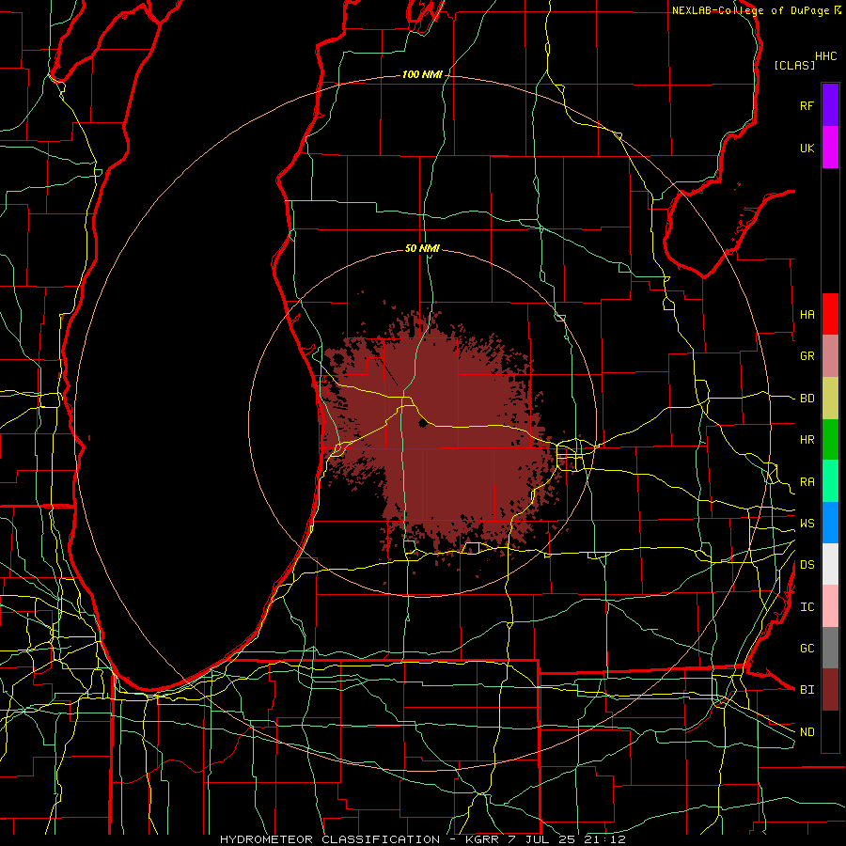846x846 pixels.
Task: Click the 'BI' legend label text
Action: click(x=807, y=690)
